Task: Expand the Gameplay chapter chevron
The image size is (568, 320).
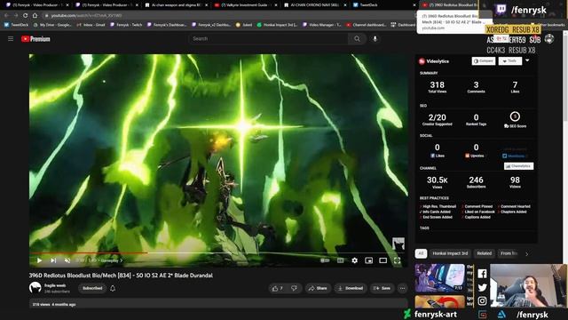Action: tap(122, 260)
